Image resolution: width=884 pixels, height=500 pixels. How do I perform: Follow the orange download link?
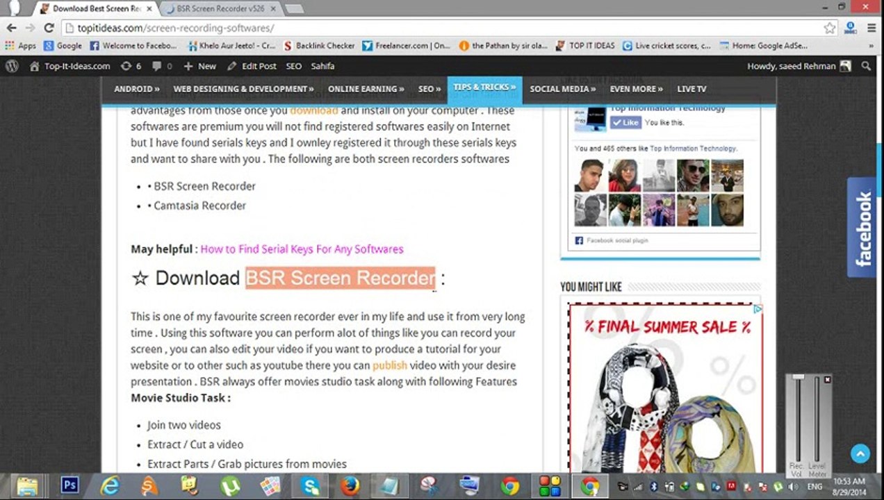[x=313, y=110]
